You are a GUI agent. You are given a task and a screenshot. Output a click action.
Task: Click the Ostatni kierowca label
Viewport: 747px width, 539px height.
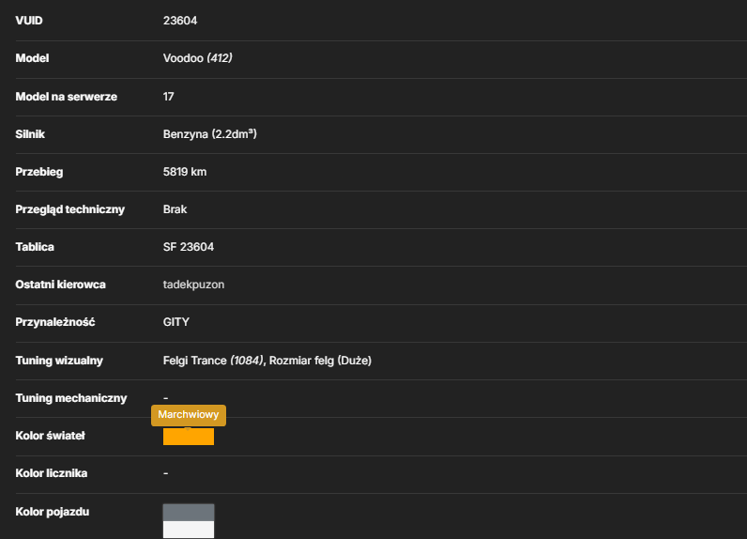coord(60,285)
